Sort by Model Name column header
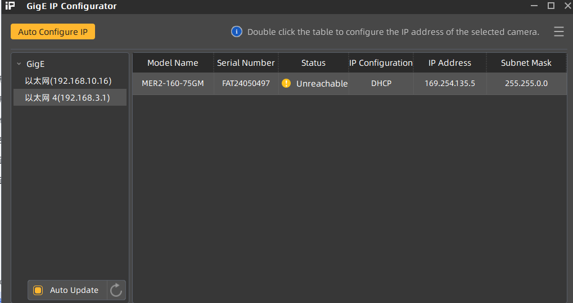573x303 pixels. (x=173, y=63)
